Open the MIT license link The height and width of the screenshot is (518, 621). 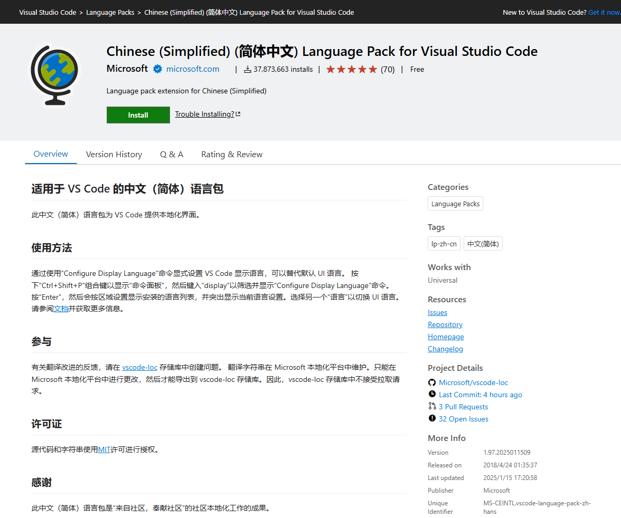click(x=104, y=449)
